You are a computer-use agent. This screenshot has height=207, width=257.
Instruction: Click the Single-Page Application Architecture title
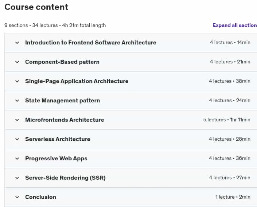pos(77,81)
